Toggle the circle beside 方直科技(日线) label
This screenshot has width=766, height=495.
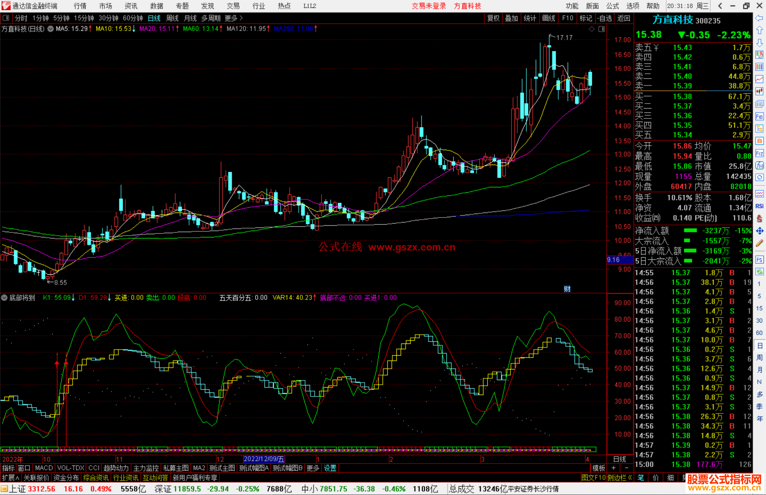[51, 29]
